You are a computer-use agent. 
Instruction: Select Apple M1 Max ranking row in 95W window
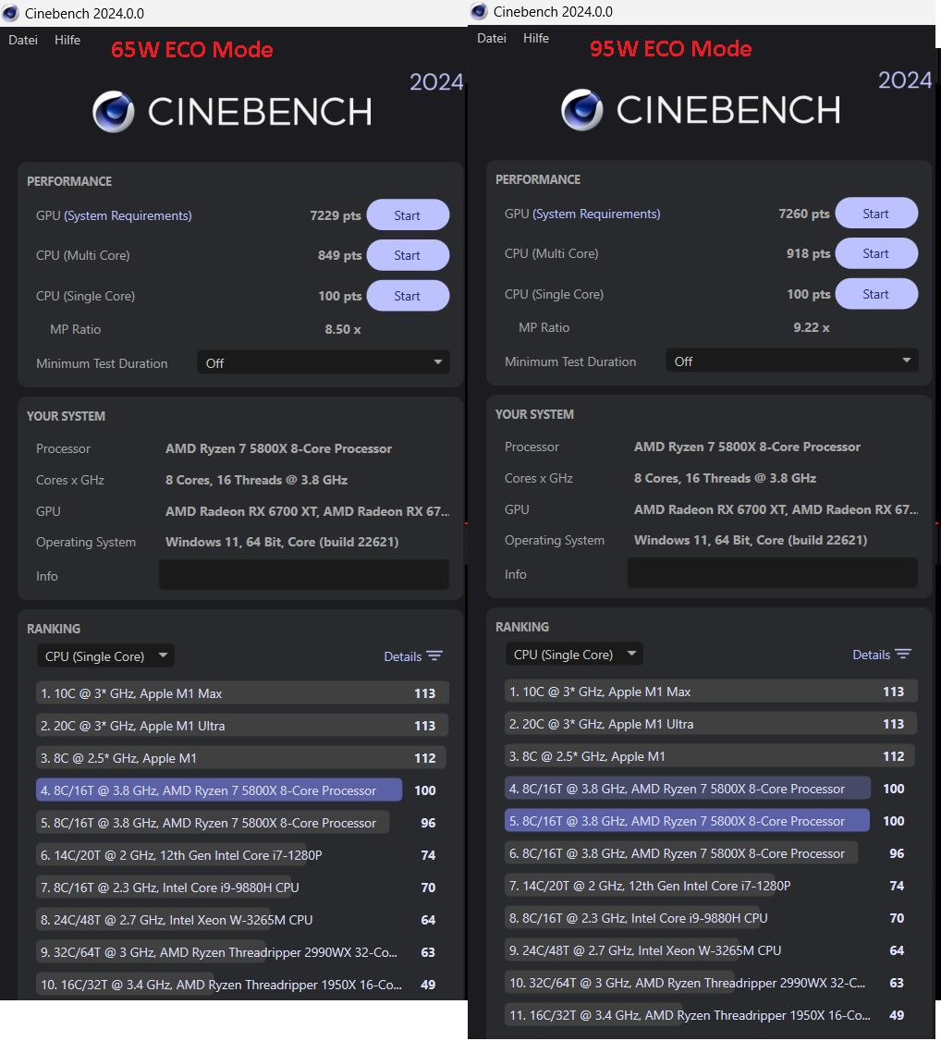point(711,692)
